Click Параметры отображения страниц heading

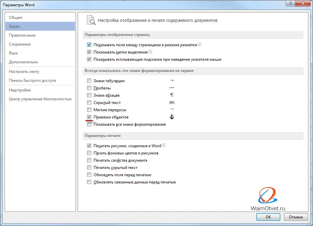(x=117, y=35)
